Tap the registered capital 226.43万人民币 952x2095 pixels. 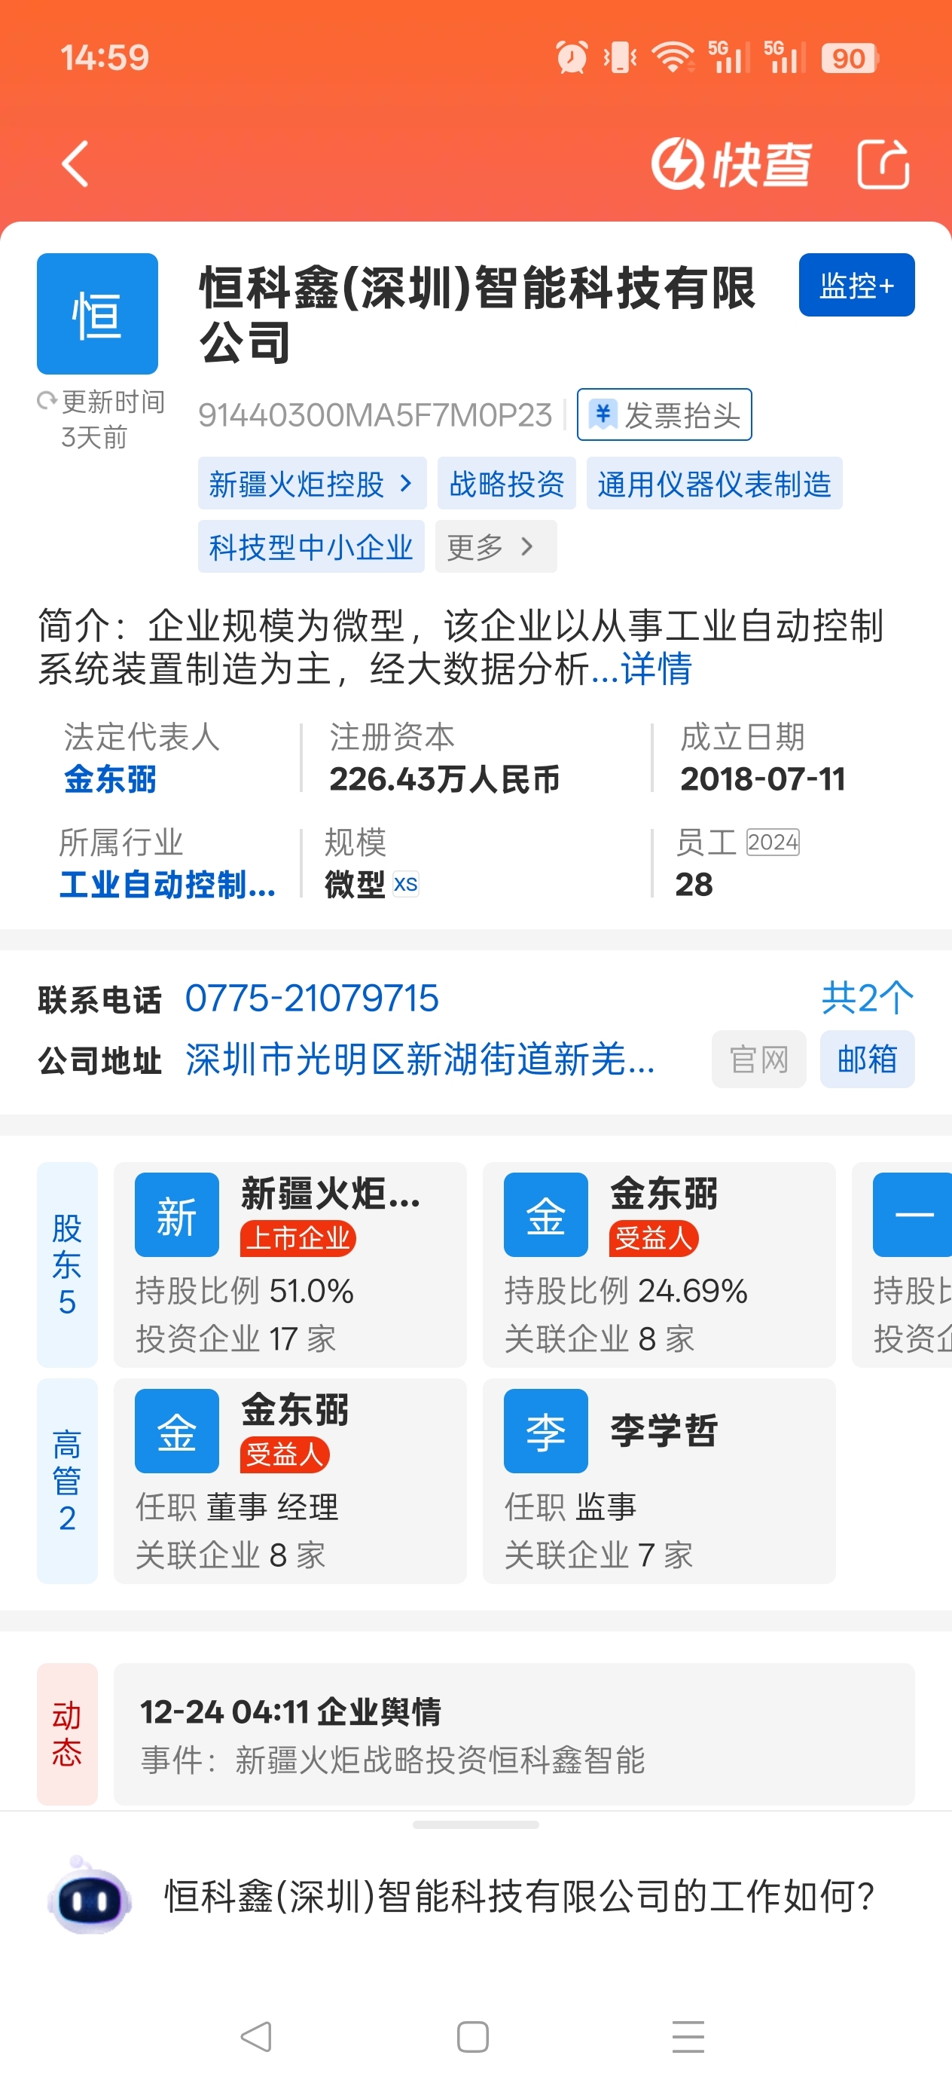tap(444, 779)
